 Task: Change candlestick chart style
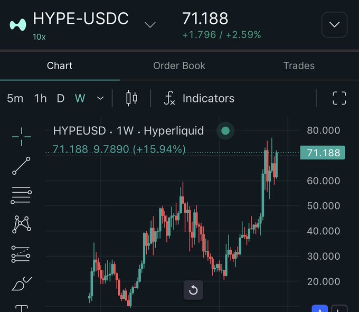point(131,98)
